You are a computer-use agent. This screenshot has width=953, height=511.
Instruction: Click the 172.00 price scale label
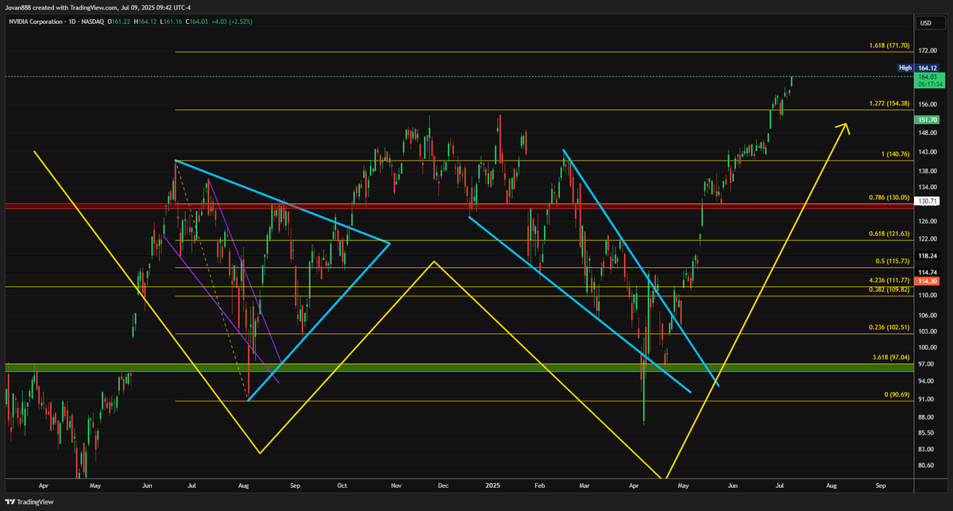coord(928,50)
